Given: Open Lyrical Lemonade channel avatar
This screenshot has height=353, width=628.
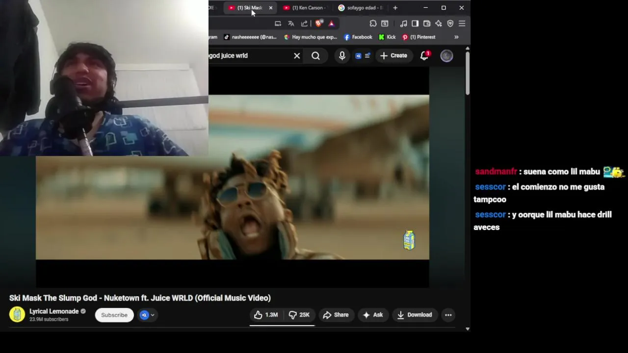Looking at the screenshot, I should tap(17, 315).
